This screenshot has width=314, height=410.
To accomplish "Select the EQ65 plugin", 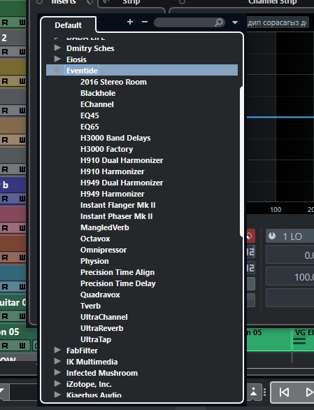I will (90, 127).
